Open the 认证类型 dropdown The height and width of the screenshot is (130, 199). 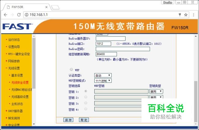point(103,75)
